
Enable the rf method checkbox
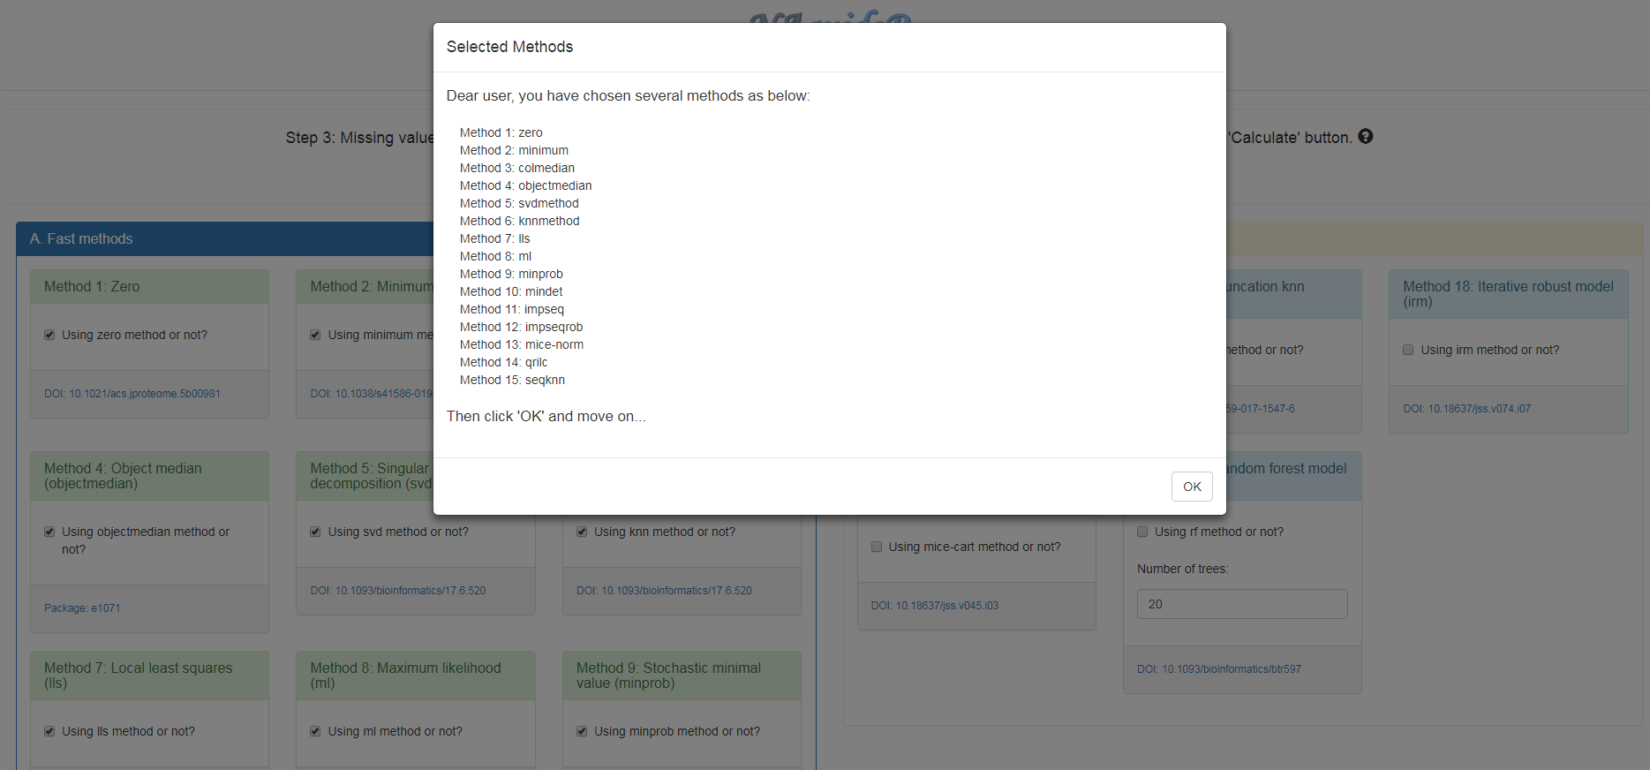(x=1142, y=532)
